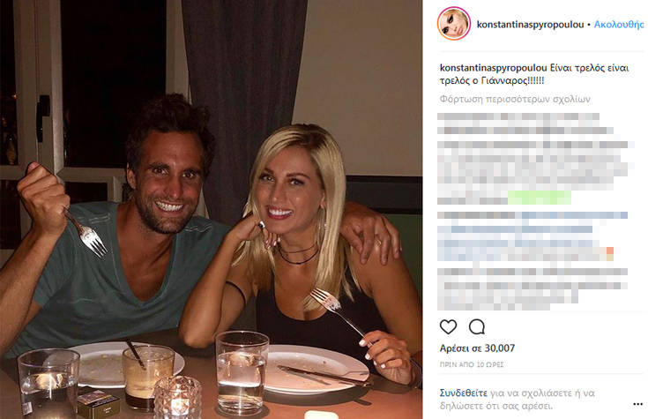Select the first blurred comment block
Image resolution: width=648 pixels, height=419 pixels.
pos(525,123)
